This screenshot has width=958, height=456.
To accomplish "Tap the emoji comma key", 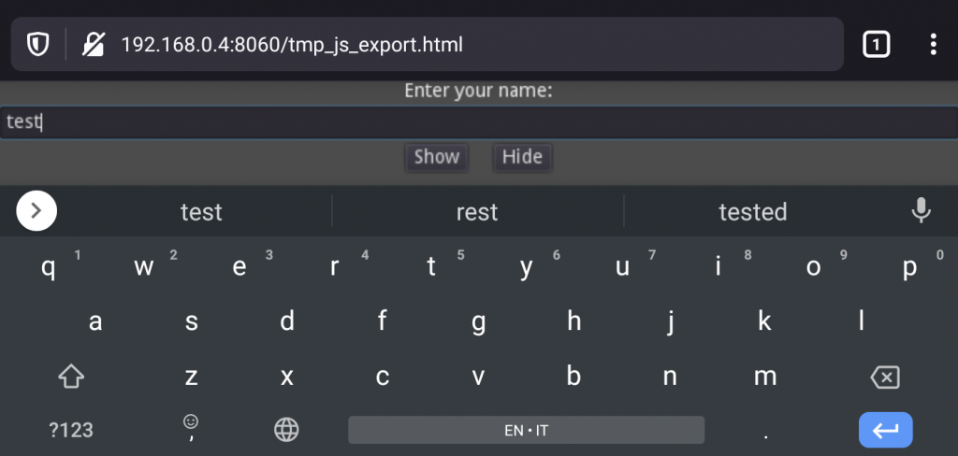I will [191, 428].
